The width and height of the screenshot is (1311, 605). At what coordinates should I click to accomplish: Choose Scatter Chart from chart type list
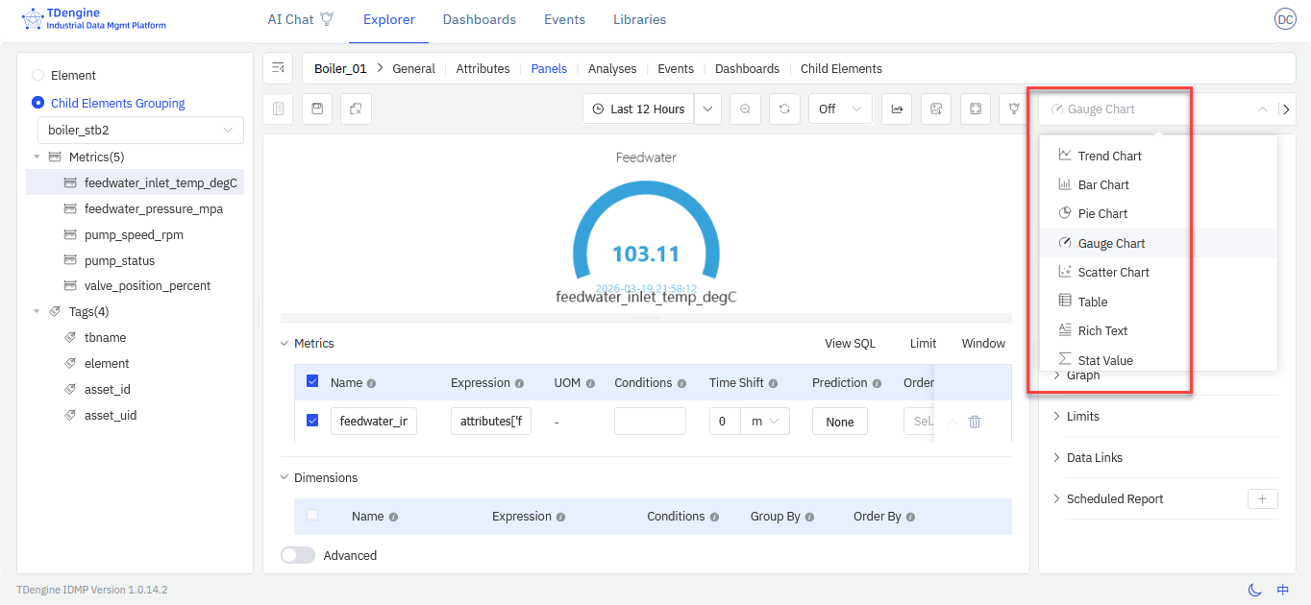[x=1113, y=273]
